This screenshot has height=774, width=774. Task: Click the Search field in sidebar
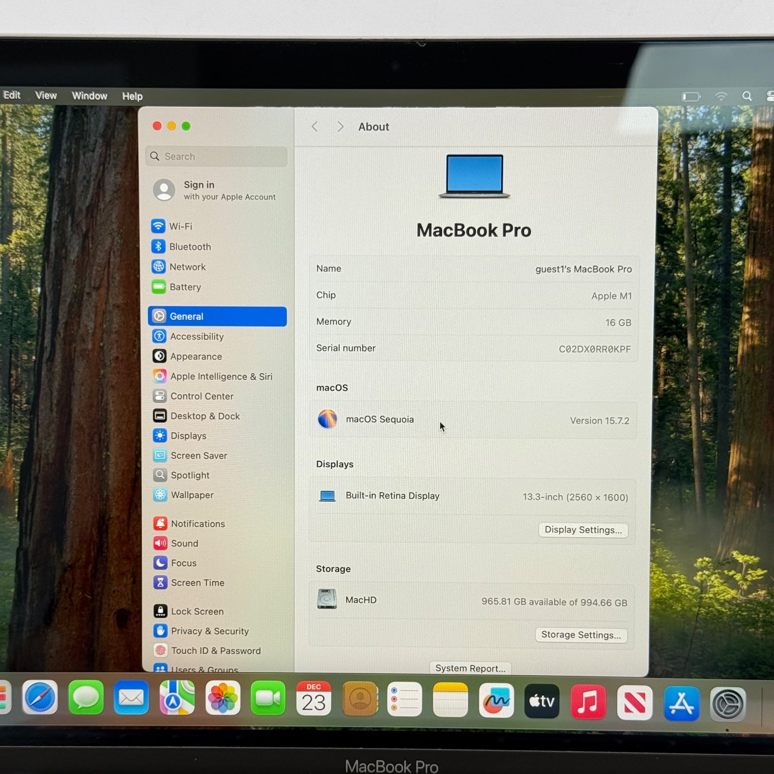[217, 156]
